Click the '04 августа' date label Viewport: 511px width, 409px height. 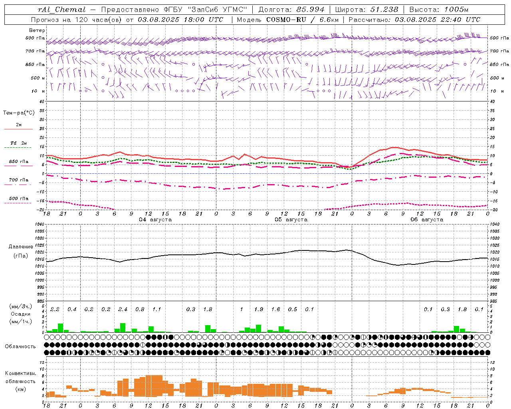(x=155, y=220)
